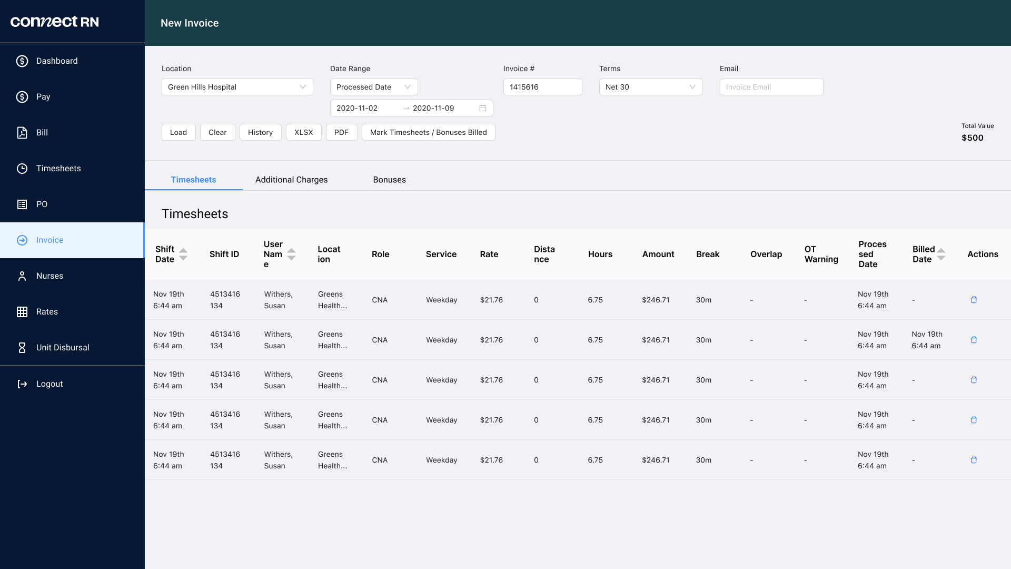The height and width of the screenshot is (569, 1011).
Task: Click the Nurses person icon
Action: tap(22, 276)
